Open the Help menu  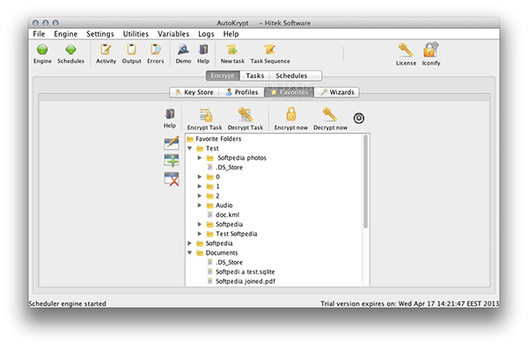coord(231,34)
